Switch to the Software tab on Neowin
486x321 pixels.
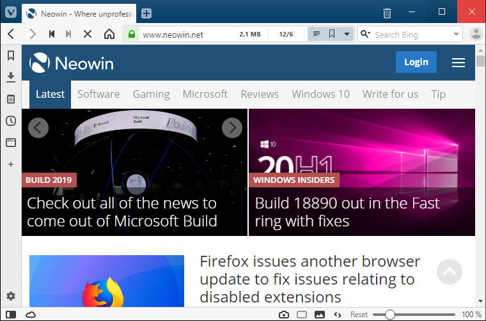click(98, 94)
